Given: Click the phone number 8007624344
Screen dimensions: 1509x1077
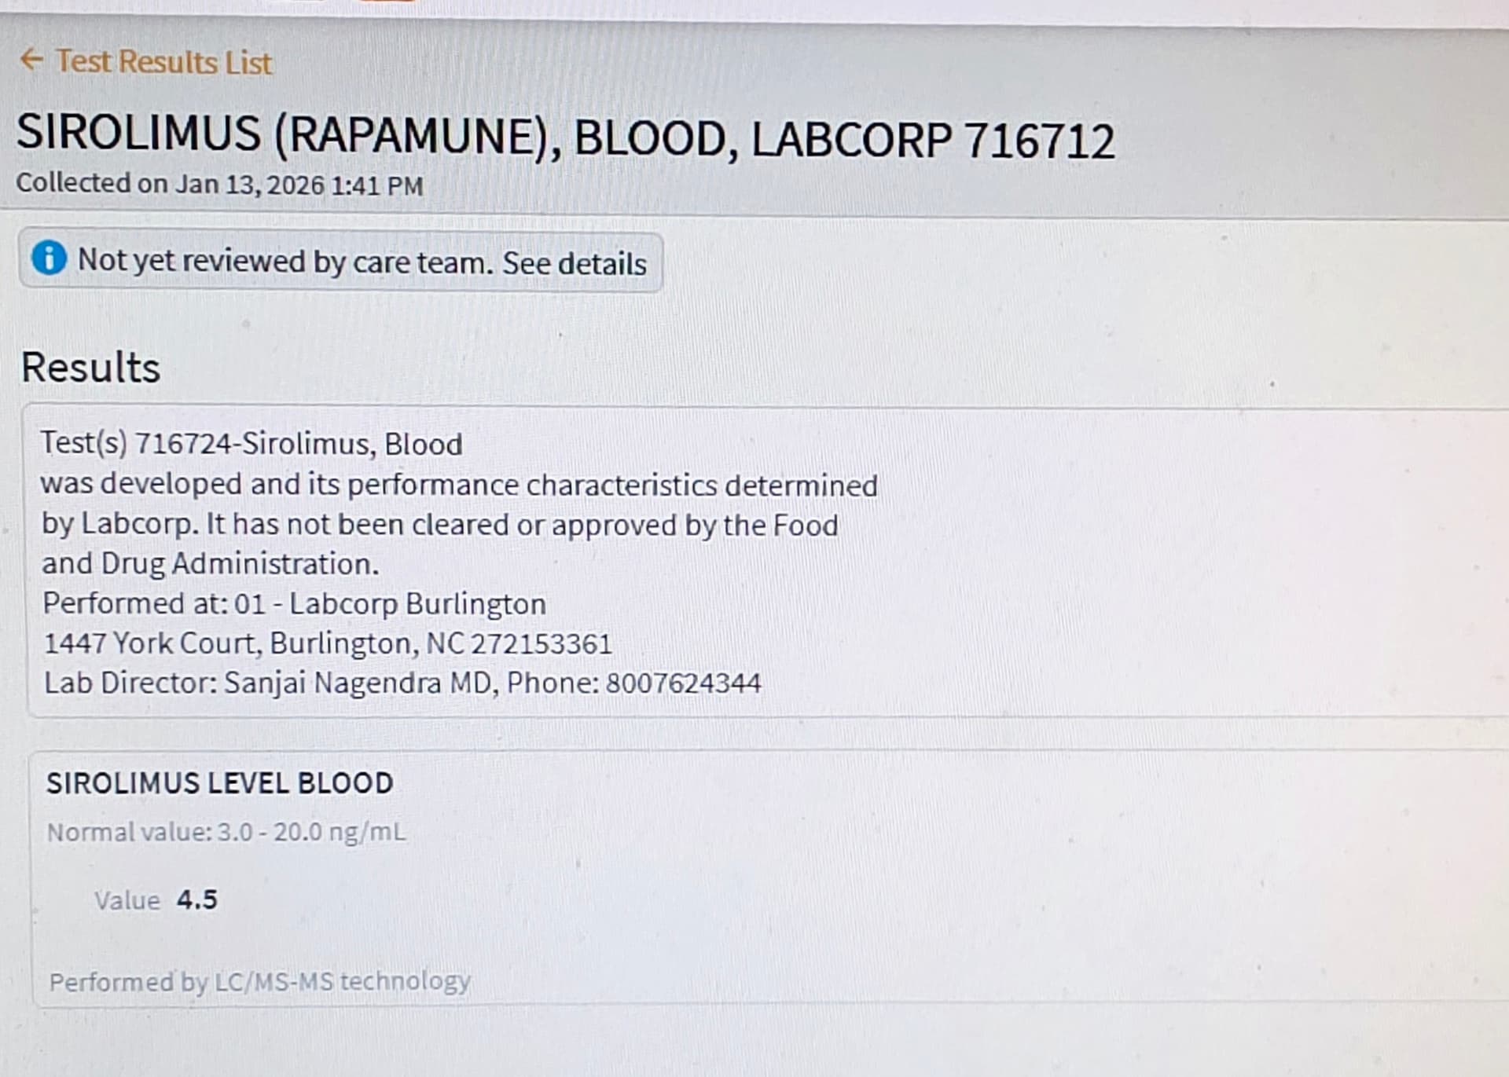Looking at the screenshot, I should point(683,683).
